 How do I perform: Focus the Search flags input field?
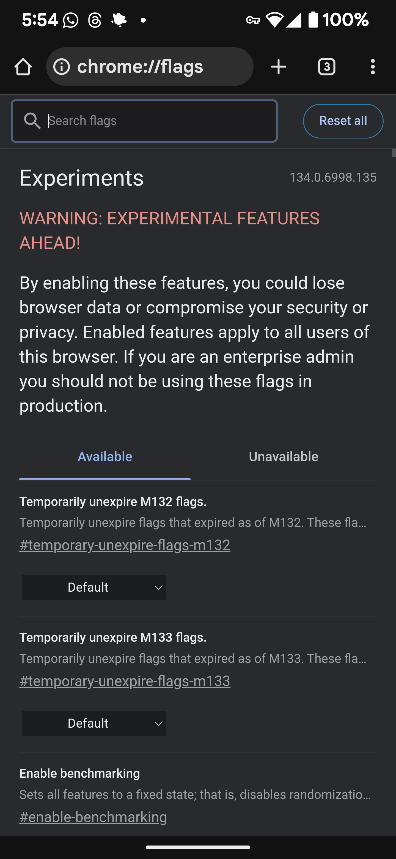[160, 121]
